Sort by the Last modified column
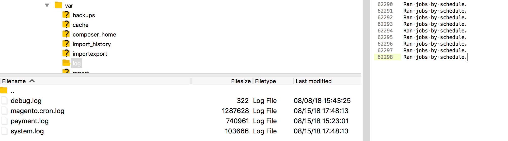 coord(314,81)
